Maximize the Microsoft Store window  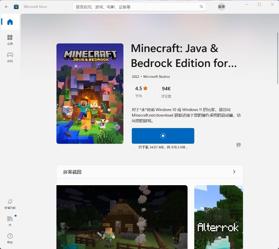coord(259,5)
